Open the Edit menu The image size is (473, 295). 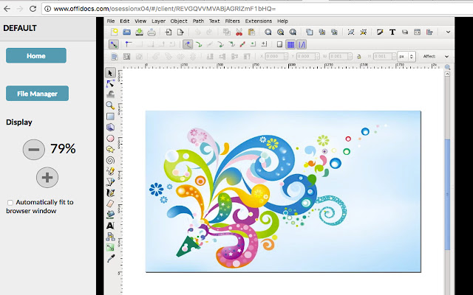pyautogui.click(x=125, y=21)
